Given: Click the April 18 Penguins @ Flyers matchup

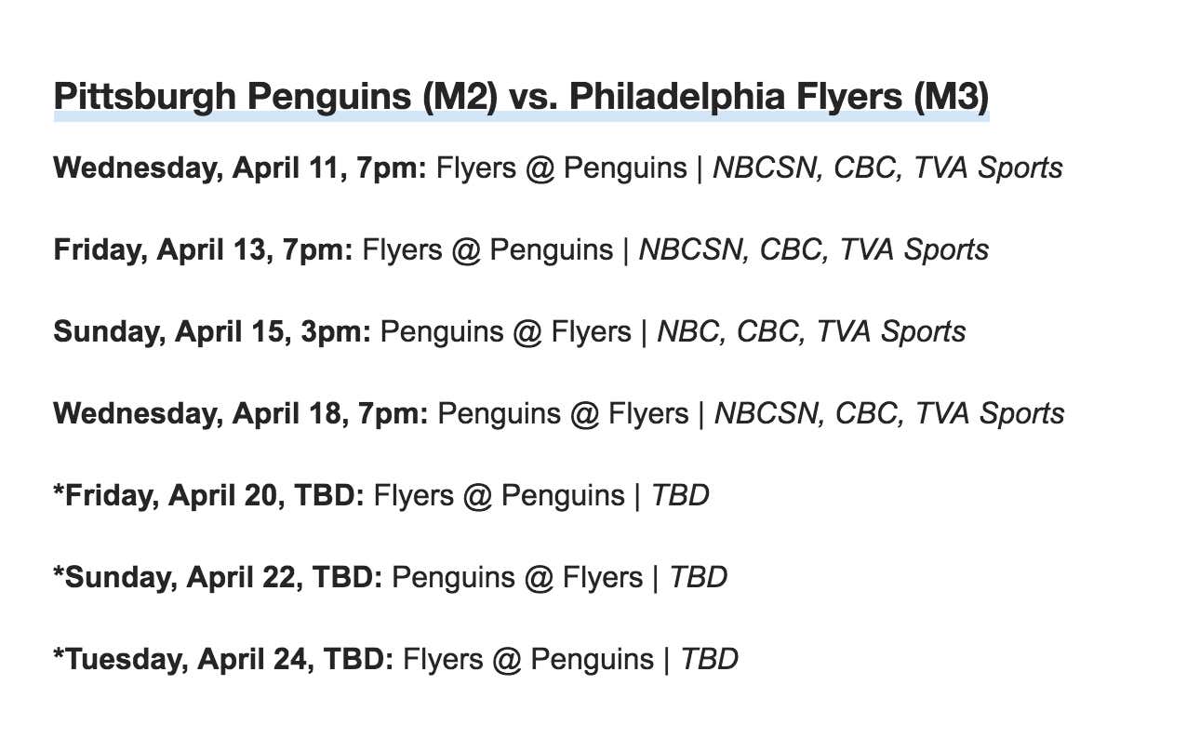Looking at the screenshot, I should coord(564,414).
